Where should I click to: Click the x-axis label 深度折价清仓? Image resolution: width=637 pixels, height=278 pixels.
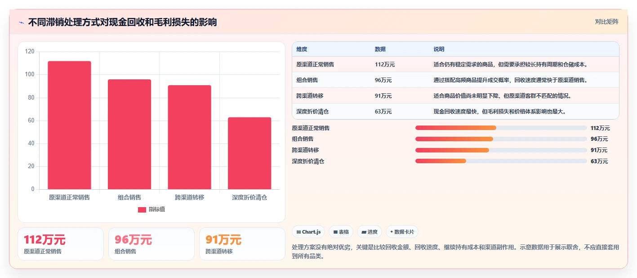(x=249, y=197)
